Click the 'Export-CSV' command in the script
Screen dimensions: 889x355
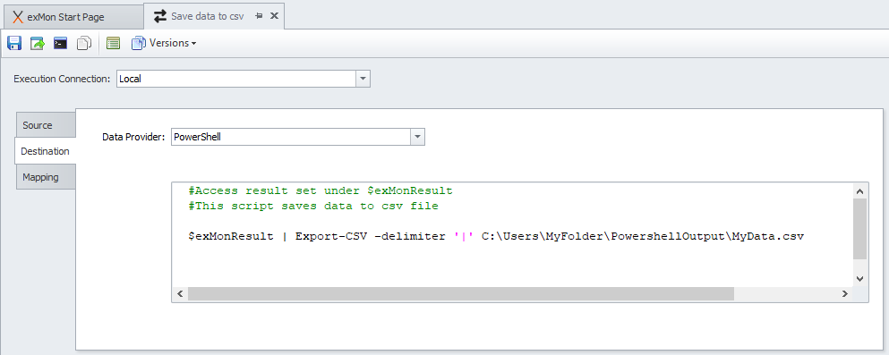[x=330, y=237]
